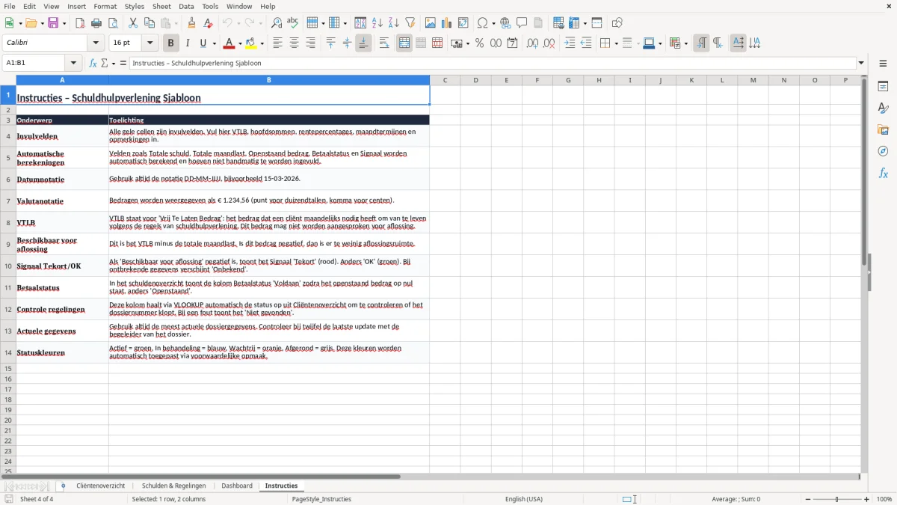The height and width of the screenshot is (505, 897).
Task: Toggle Print Preview
Action: [x=112, y=23]
